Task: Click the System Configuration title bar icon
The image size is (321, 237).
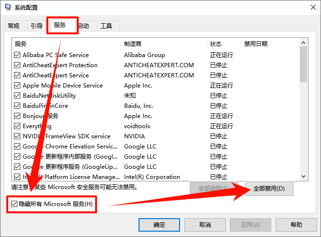Action: click(x=8, y=7)
